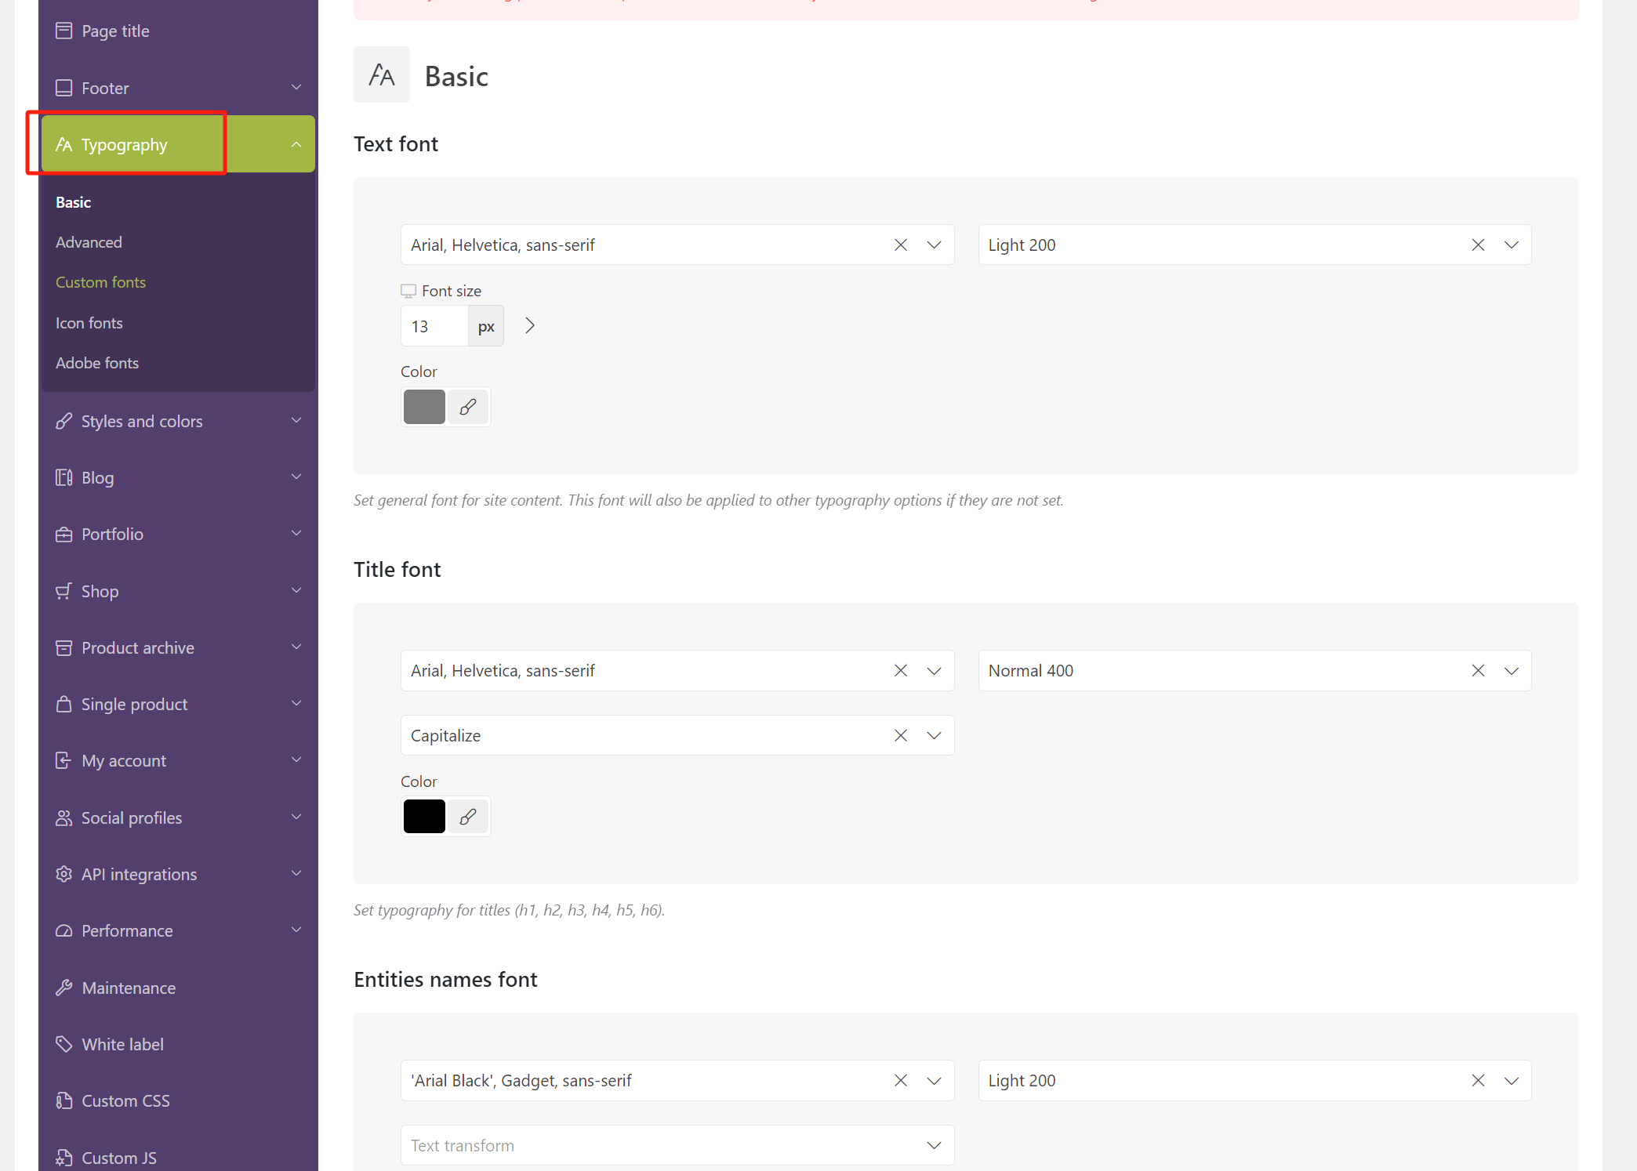Open the Text transform dropdown for entities

(x=934, y=1146)
